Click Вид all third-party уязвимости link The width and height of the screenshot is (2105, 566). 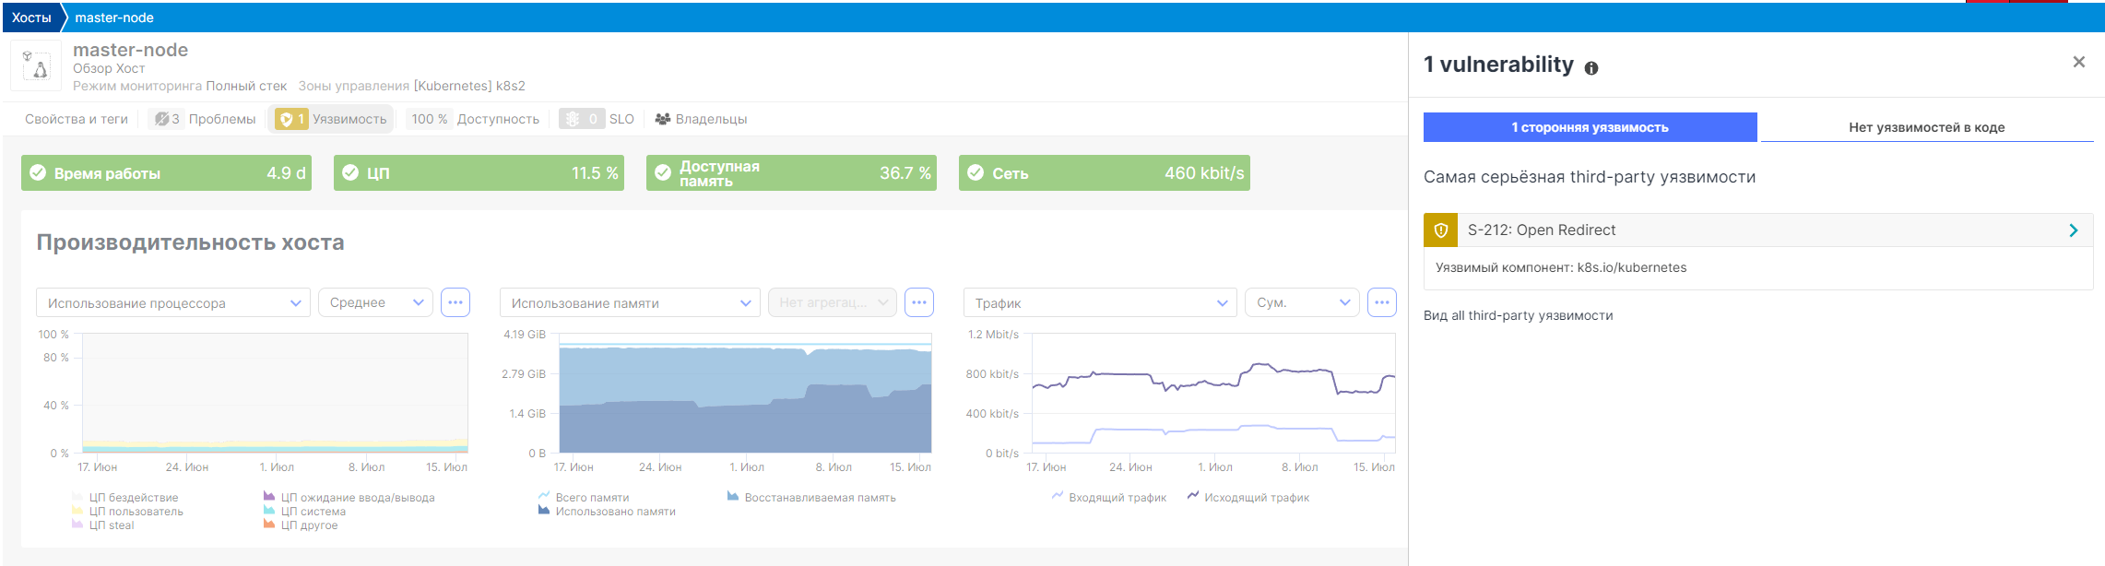pyautogui.click(x=1518, y=315)
